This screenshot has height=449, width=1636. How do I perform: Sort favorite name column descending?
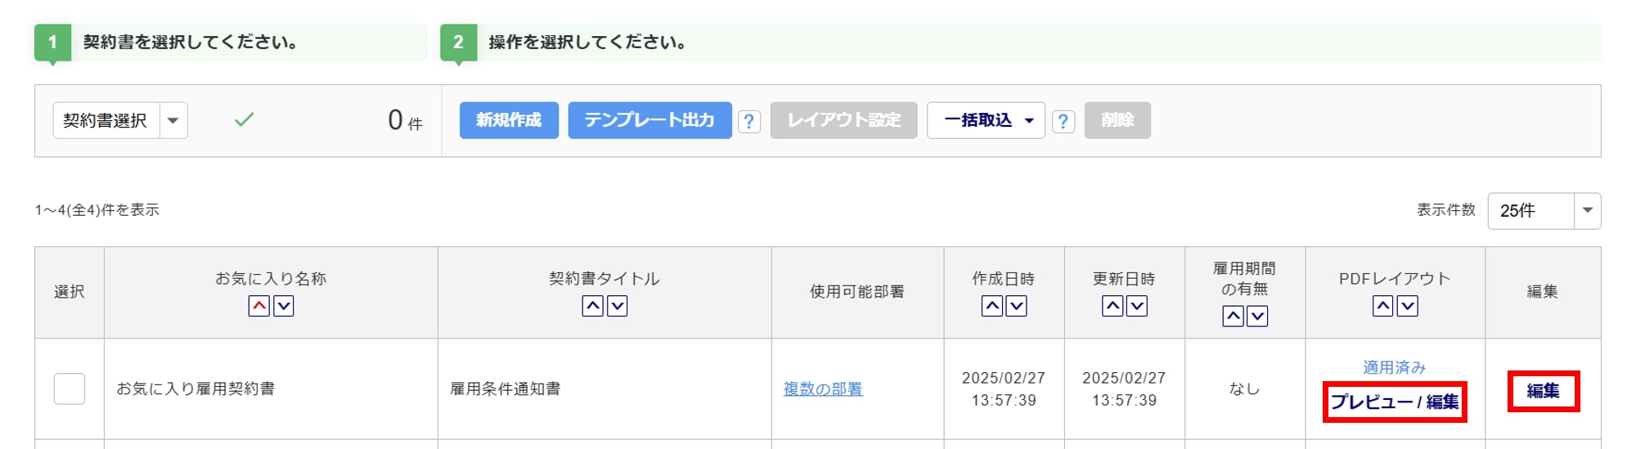(284, 307)
